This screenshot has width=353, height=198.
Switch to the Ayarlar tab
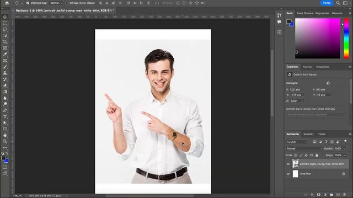307,67
